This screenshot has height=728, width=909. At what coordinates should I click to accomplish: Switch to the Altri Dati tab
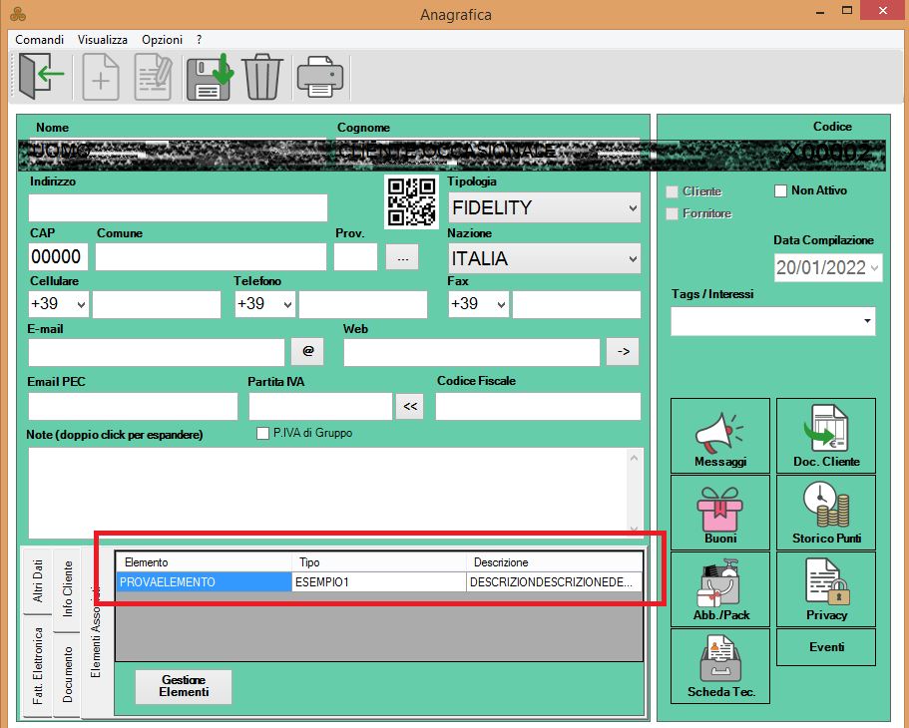pos(38,583)
